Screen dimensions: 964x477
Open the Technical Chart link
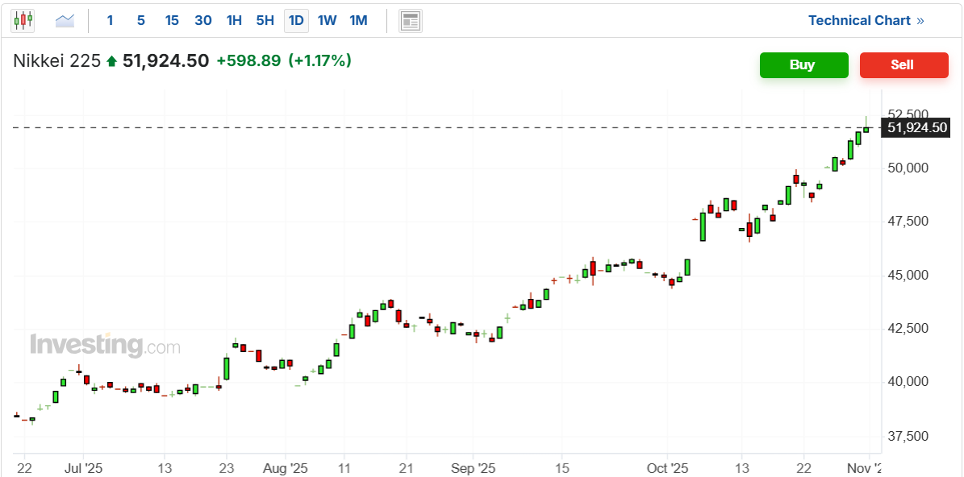[x=866, y=21]
